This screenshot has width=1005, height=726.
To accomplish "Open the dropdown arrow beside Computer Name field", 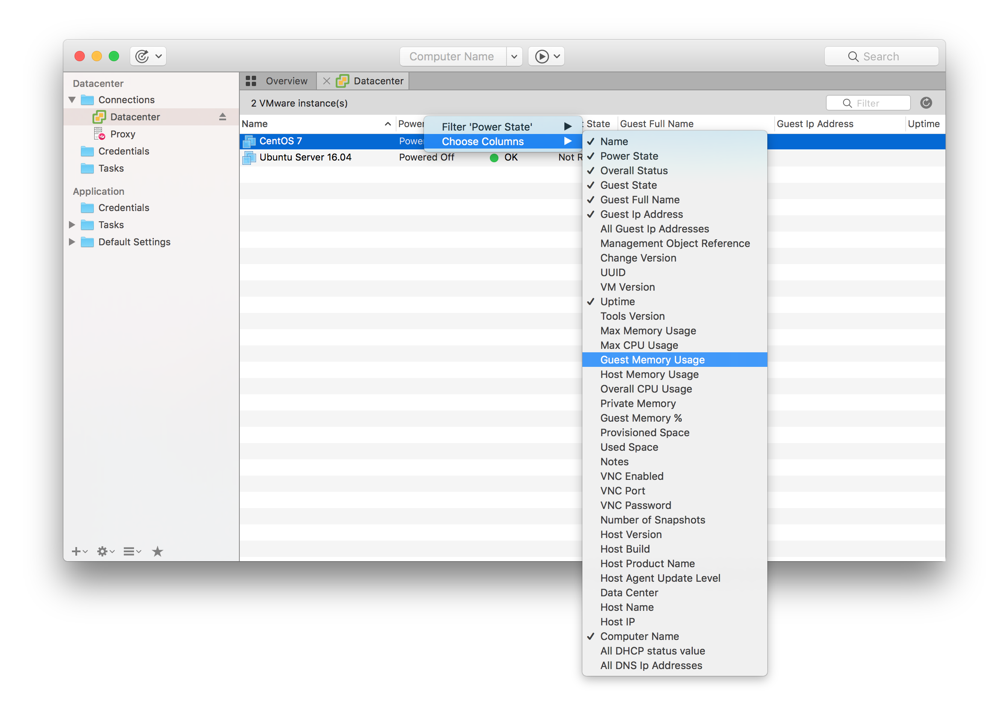I will [x=514, y=56].
